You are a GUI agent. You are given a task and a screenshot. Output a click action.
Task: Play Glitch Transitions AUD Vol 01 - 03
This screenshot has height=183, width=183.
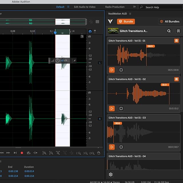click(x=112, y=147)
